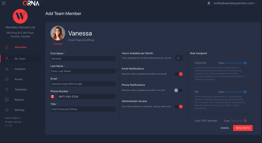Viewport: 262px width, 143px height.
Task: Click the Incidents warning triangle icon
Action: point(7,69)
